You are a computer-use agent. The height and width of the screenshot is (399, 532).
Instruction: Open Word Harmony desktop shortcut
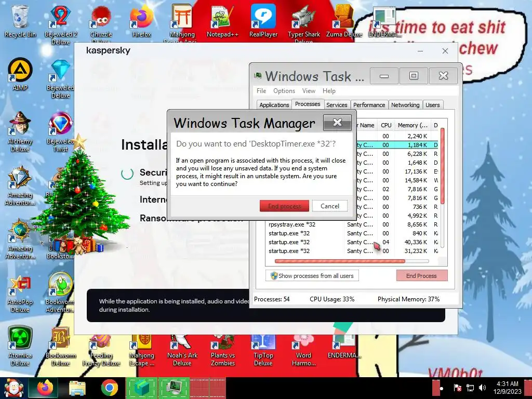[303, 351]
